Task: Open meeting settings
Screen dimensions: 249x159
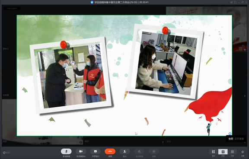Action: point(243,152)
